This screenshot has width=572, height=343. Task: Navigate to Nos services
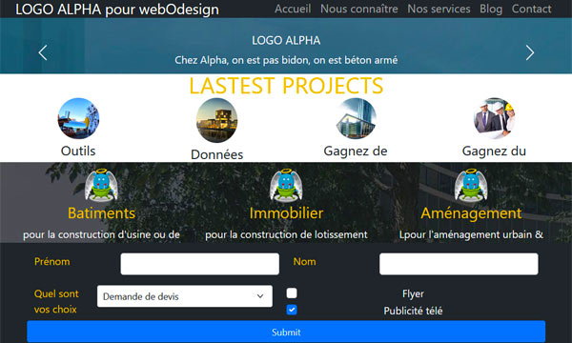click(x=439, y=9)
